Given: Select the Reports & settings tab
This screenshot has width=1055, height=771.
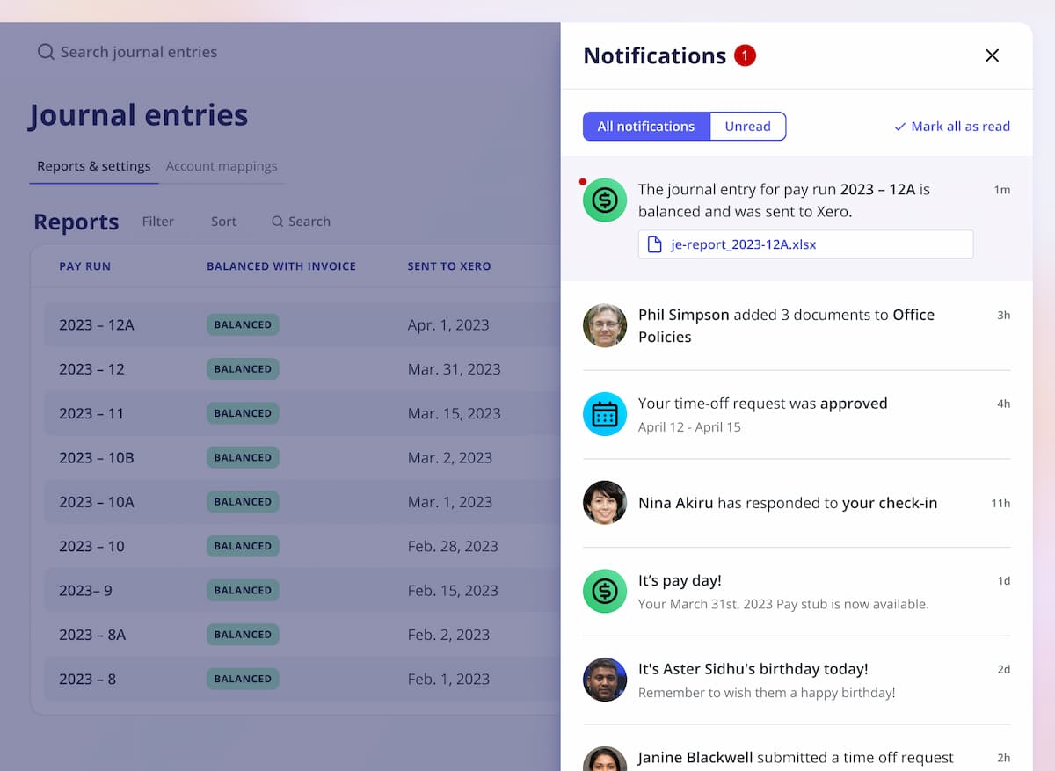Looking at the screenshot, I should tap(94, 166).
